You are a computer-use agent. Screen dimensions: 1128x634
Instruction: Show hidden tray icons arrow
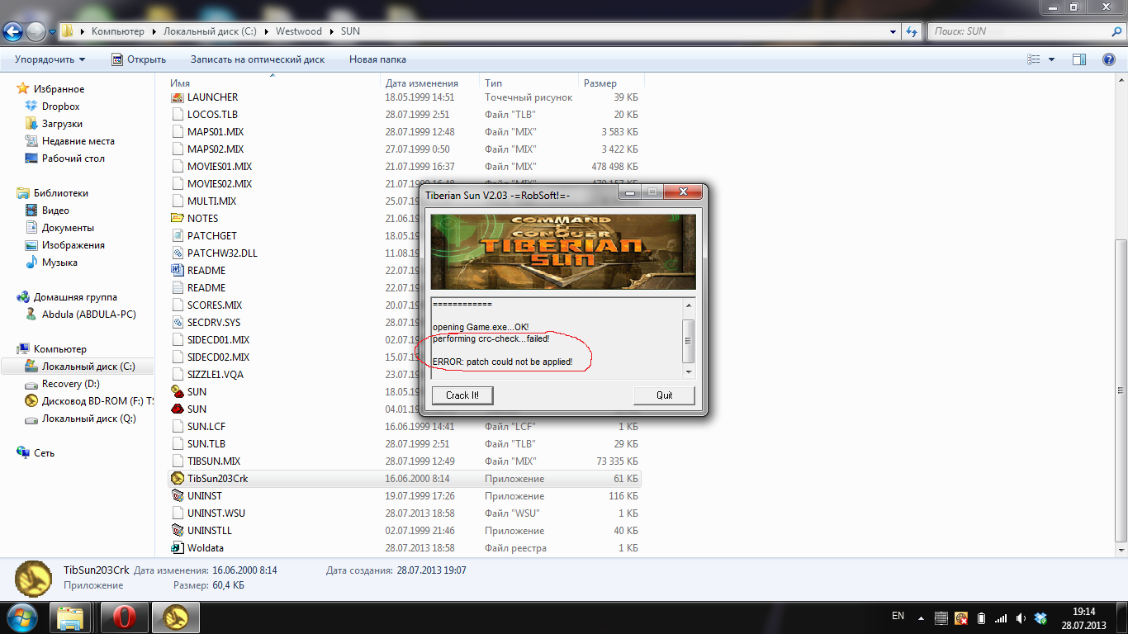[x=922, y=617]
